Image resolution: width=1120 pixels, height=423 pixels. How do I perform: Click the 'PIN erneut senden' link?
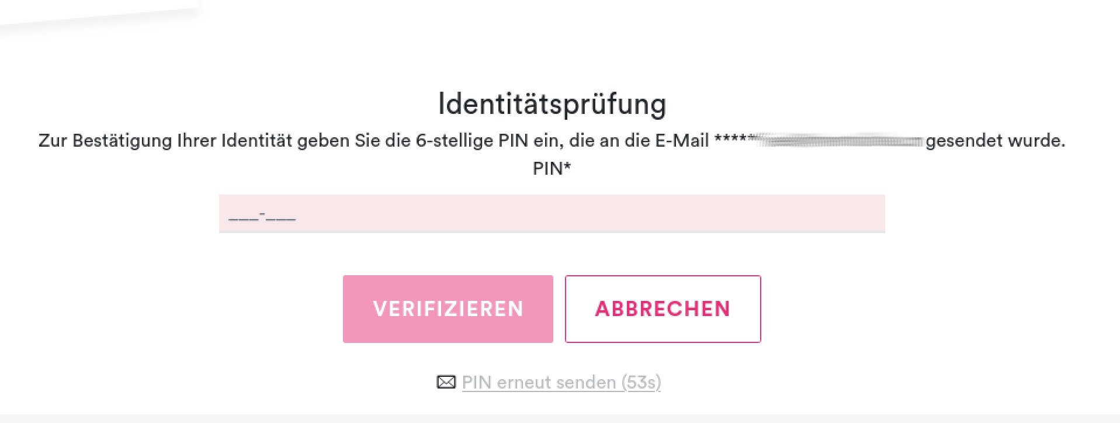[539, 383]
